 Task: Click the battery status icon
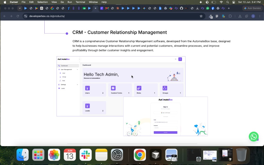(x=214, y=2)
